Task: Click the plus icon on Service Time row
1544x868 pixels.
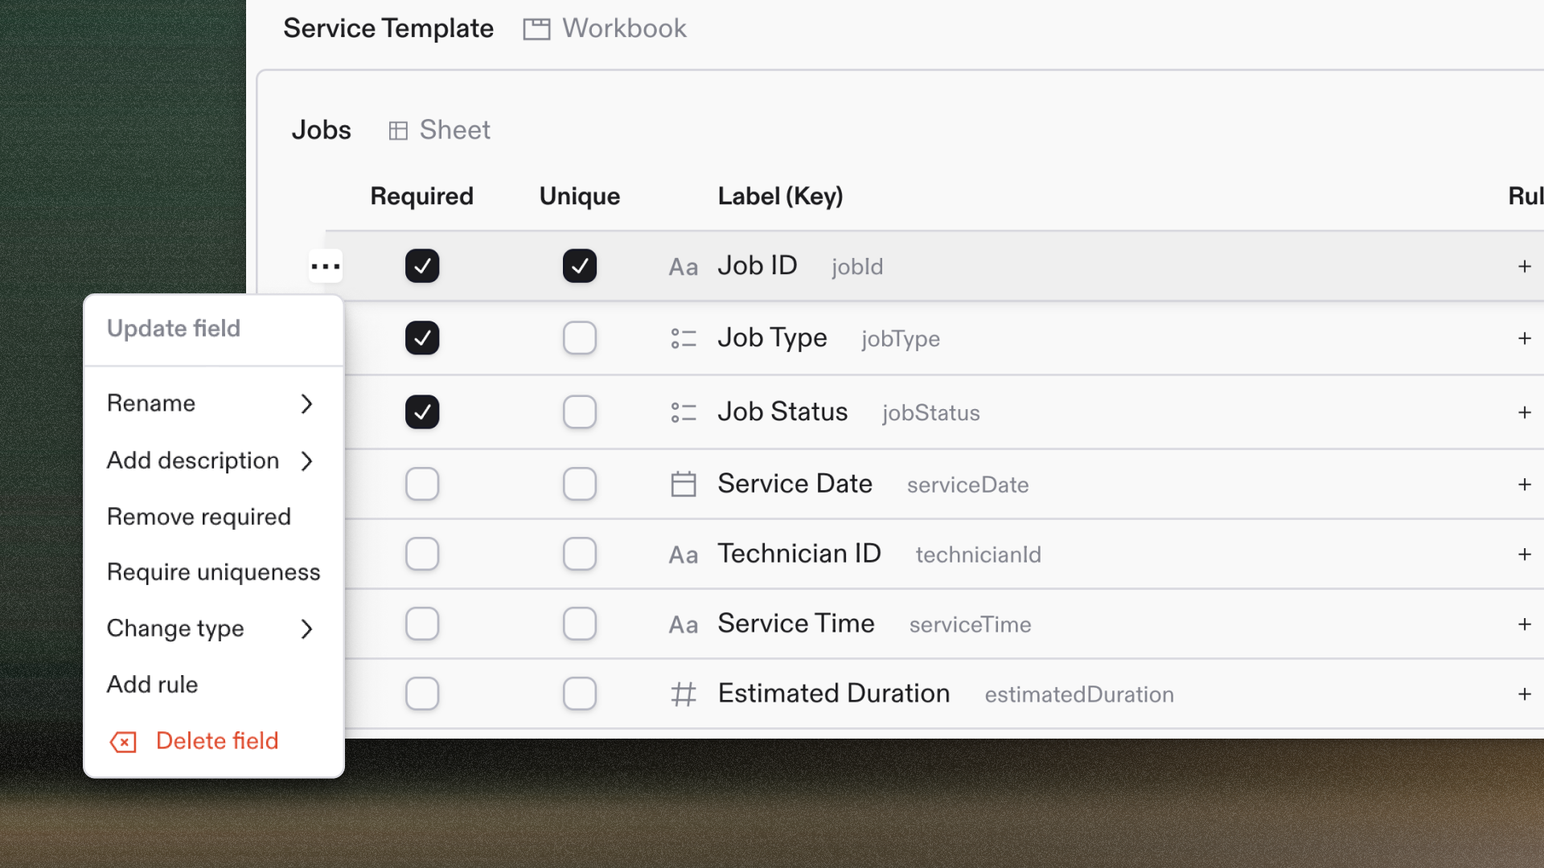Action: pos(1524,624)
